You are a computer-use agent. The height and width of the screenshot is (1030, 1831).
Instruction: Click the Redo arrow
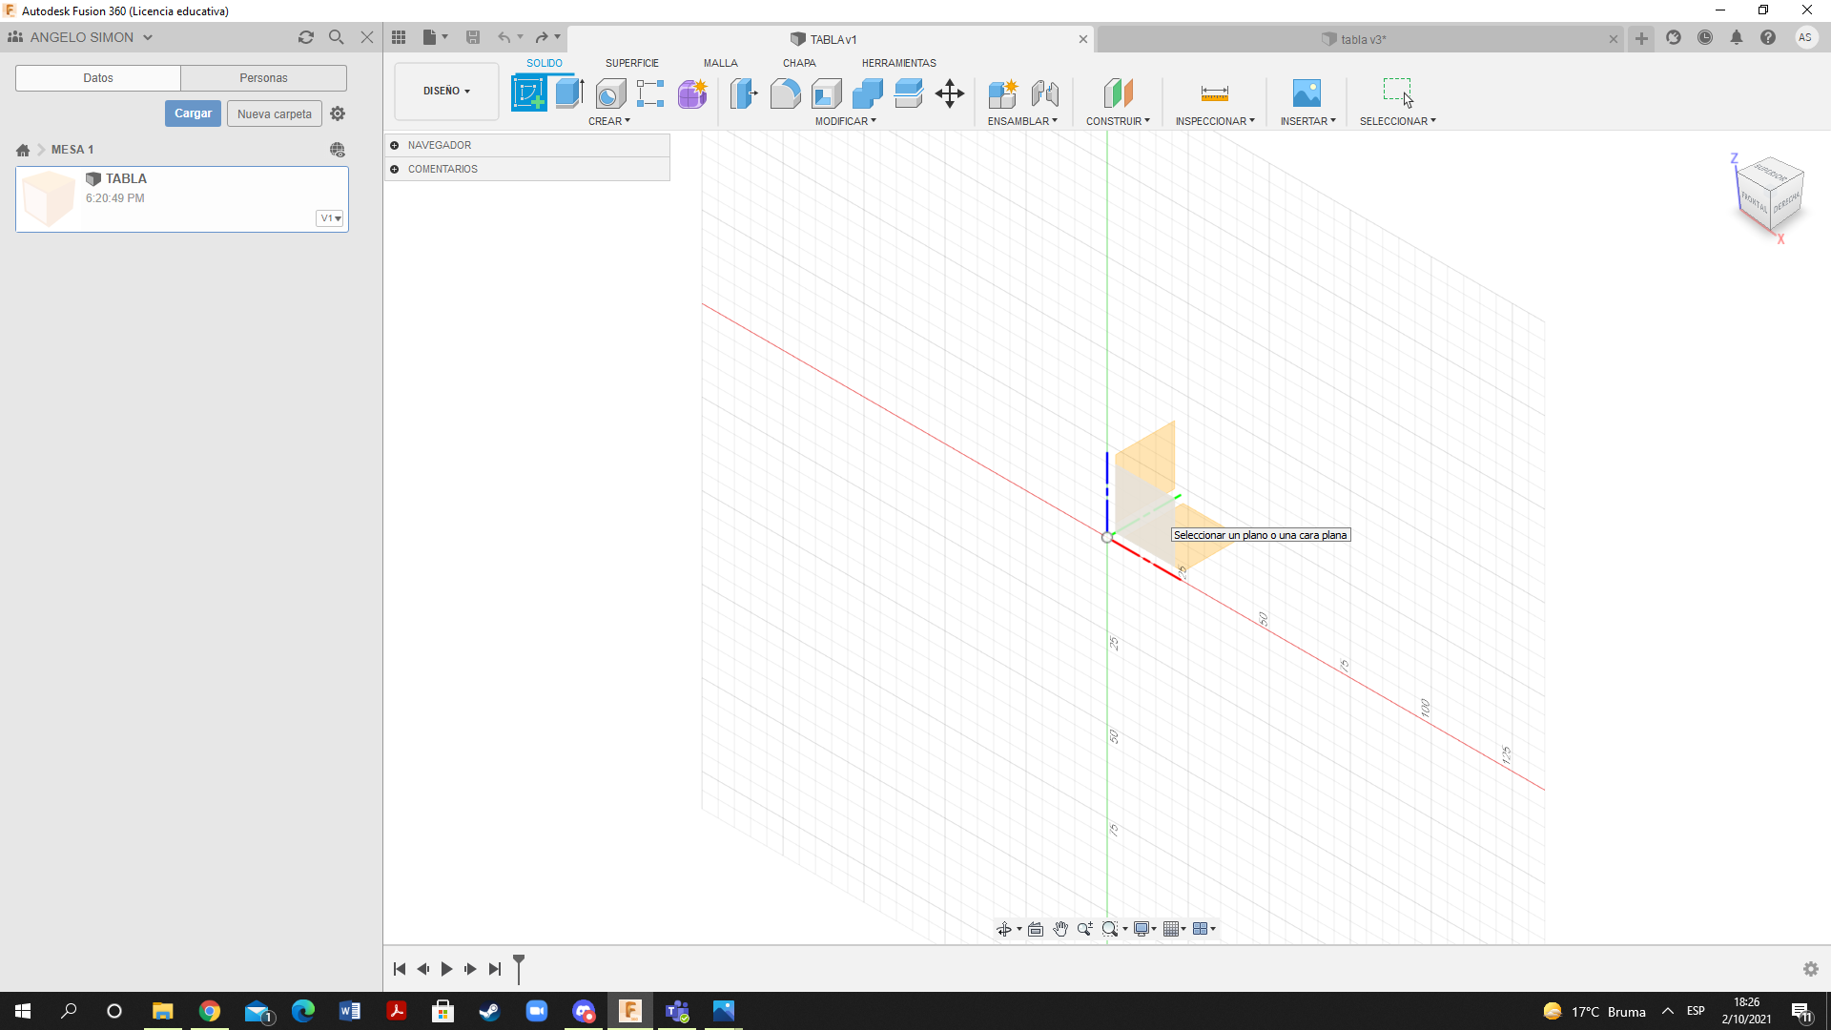pos(542,37)
